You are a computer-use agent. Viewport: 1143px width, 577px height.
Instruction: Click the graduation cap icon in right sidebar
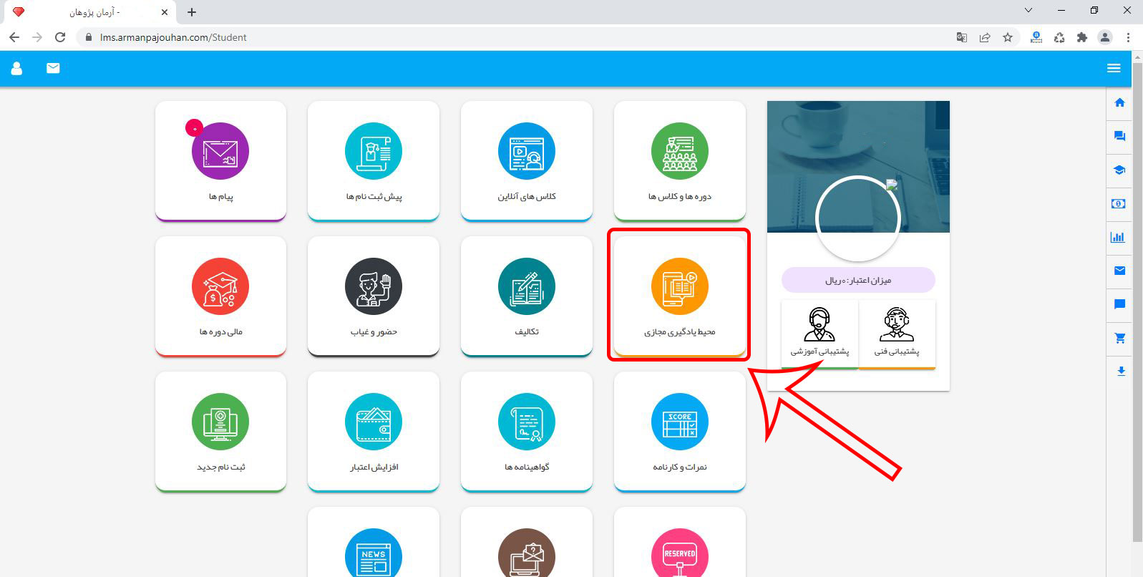pyautogui.click(x=1120, y=170)
